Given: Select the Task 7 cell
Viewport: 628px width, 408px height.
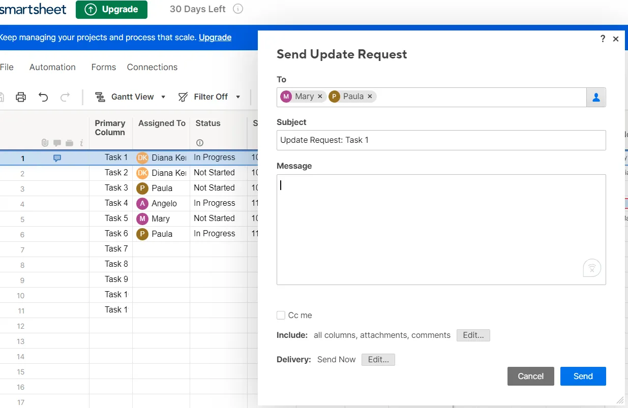Looking at the screenshot, I should click(111, 249).
